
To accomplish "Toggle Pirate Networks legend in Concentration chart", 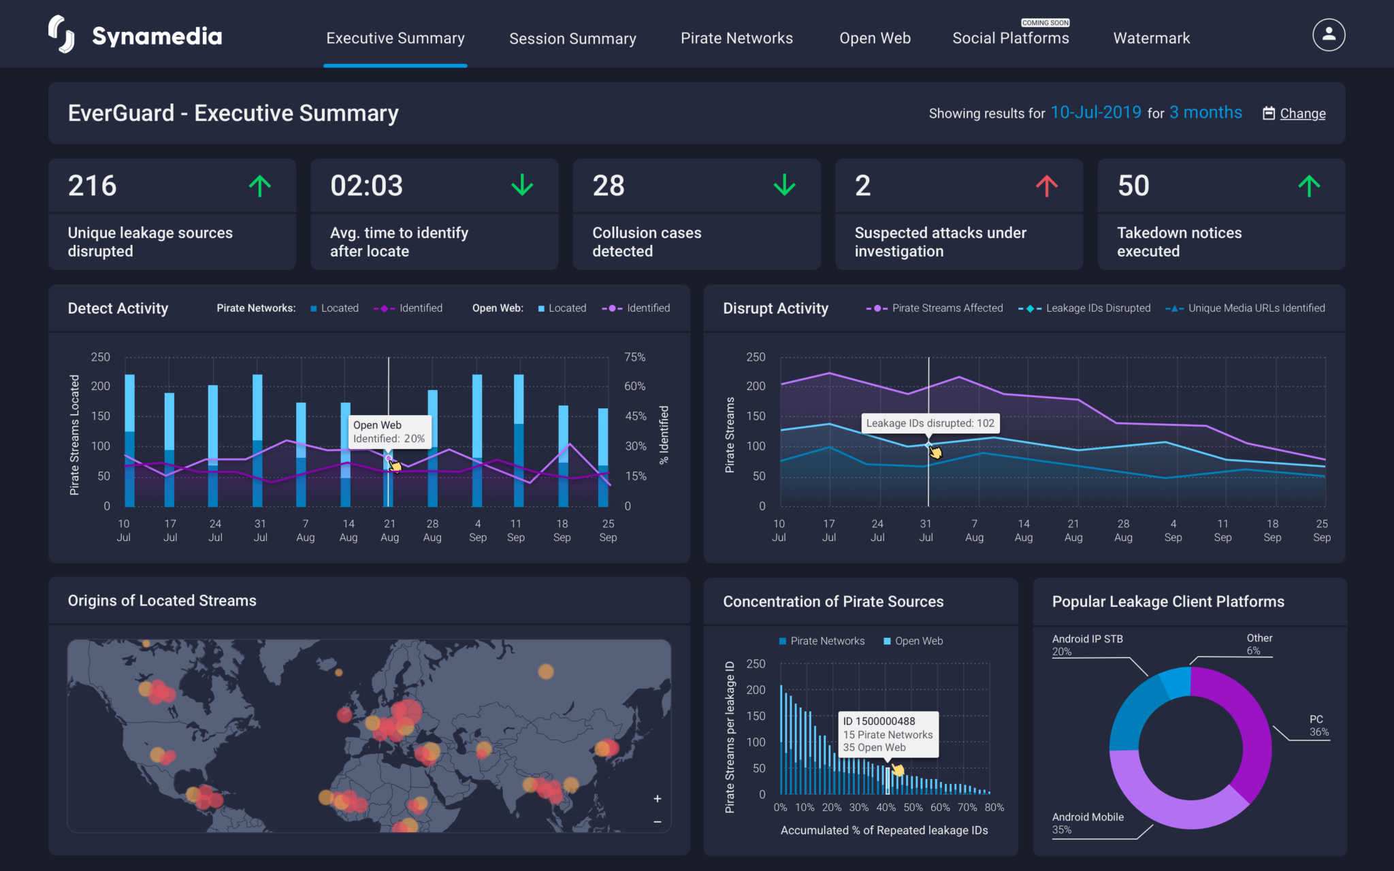I will point(822,641).
